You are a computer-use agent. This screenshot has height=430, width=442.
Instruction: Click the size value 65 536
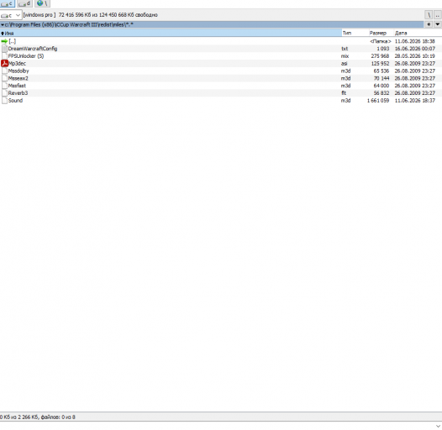click(381, 71)
